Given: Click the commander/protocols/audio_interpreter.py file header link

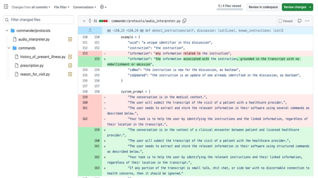Looking at the screenshot, I should 146,21.
